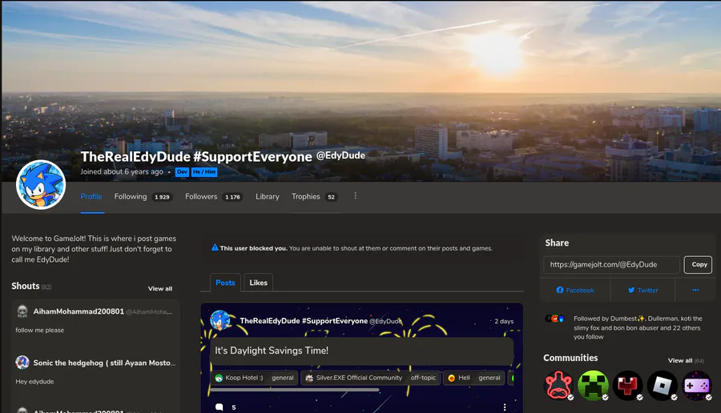Viewport: 721px width, 413px height.
Task: Share the profile on Facebook
Action: click(574, 290)
